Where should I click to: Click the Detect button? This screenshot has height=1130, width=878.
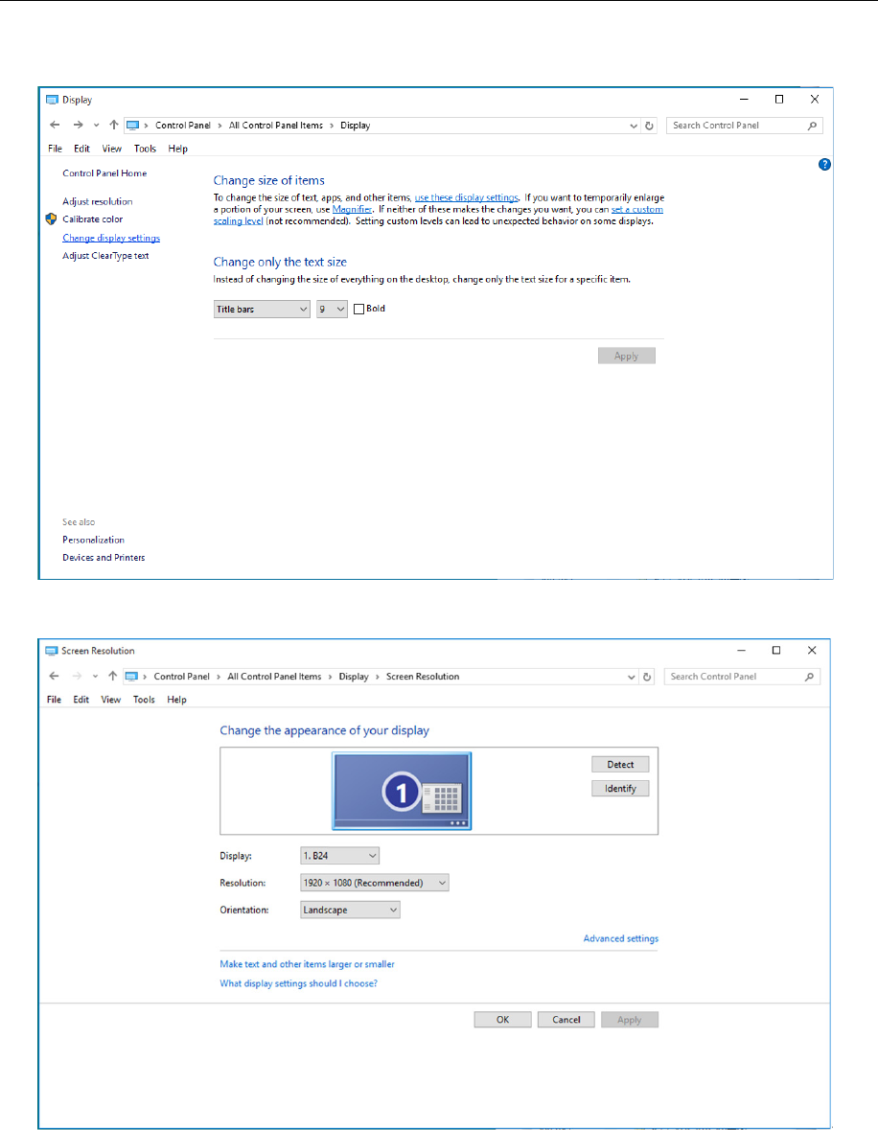tap(620, 765)
